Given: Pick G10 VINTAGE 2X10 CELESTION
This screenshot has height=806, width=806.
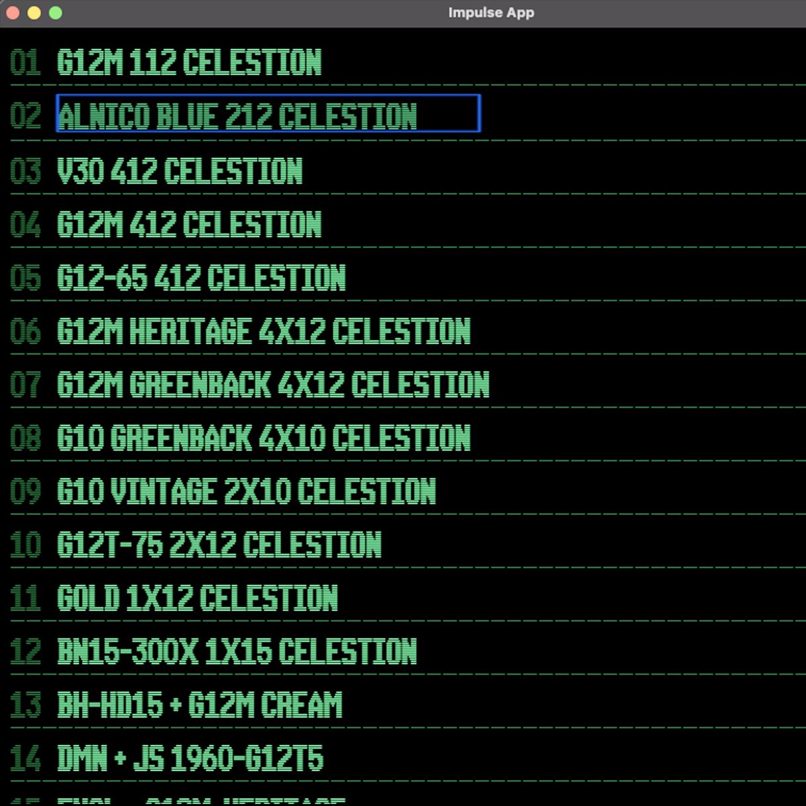Looking at the screenshot, I should click(247, 492).
